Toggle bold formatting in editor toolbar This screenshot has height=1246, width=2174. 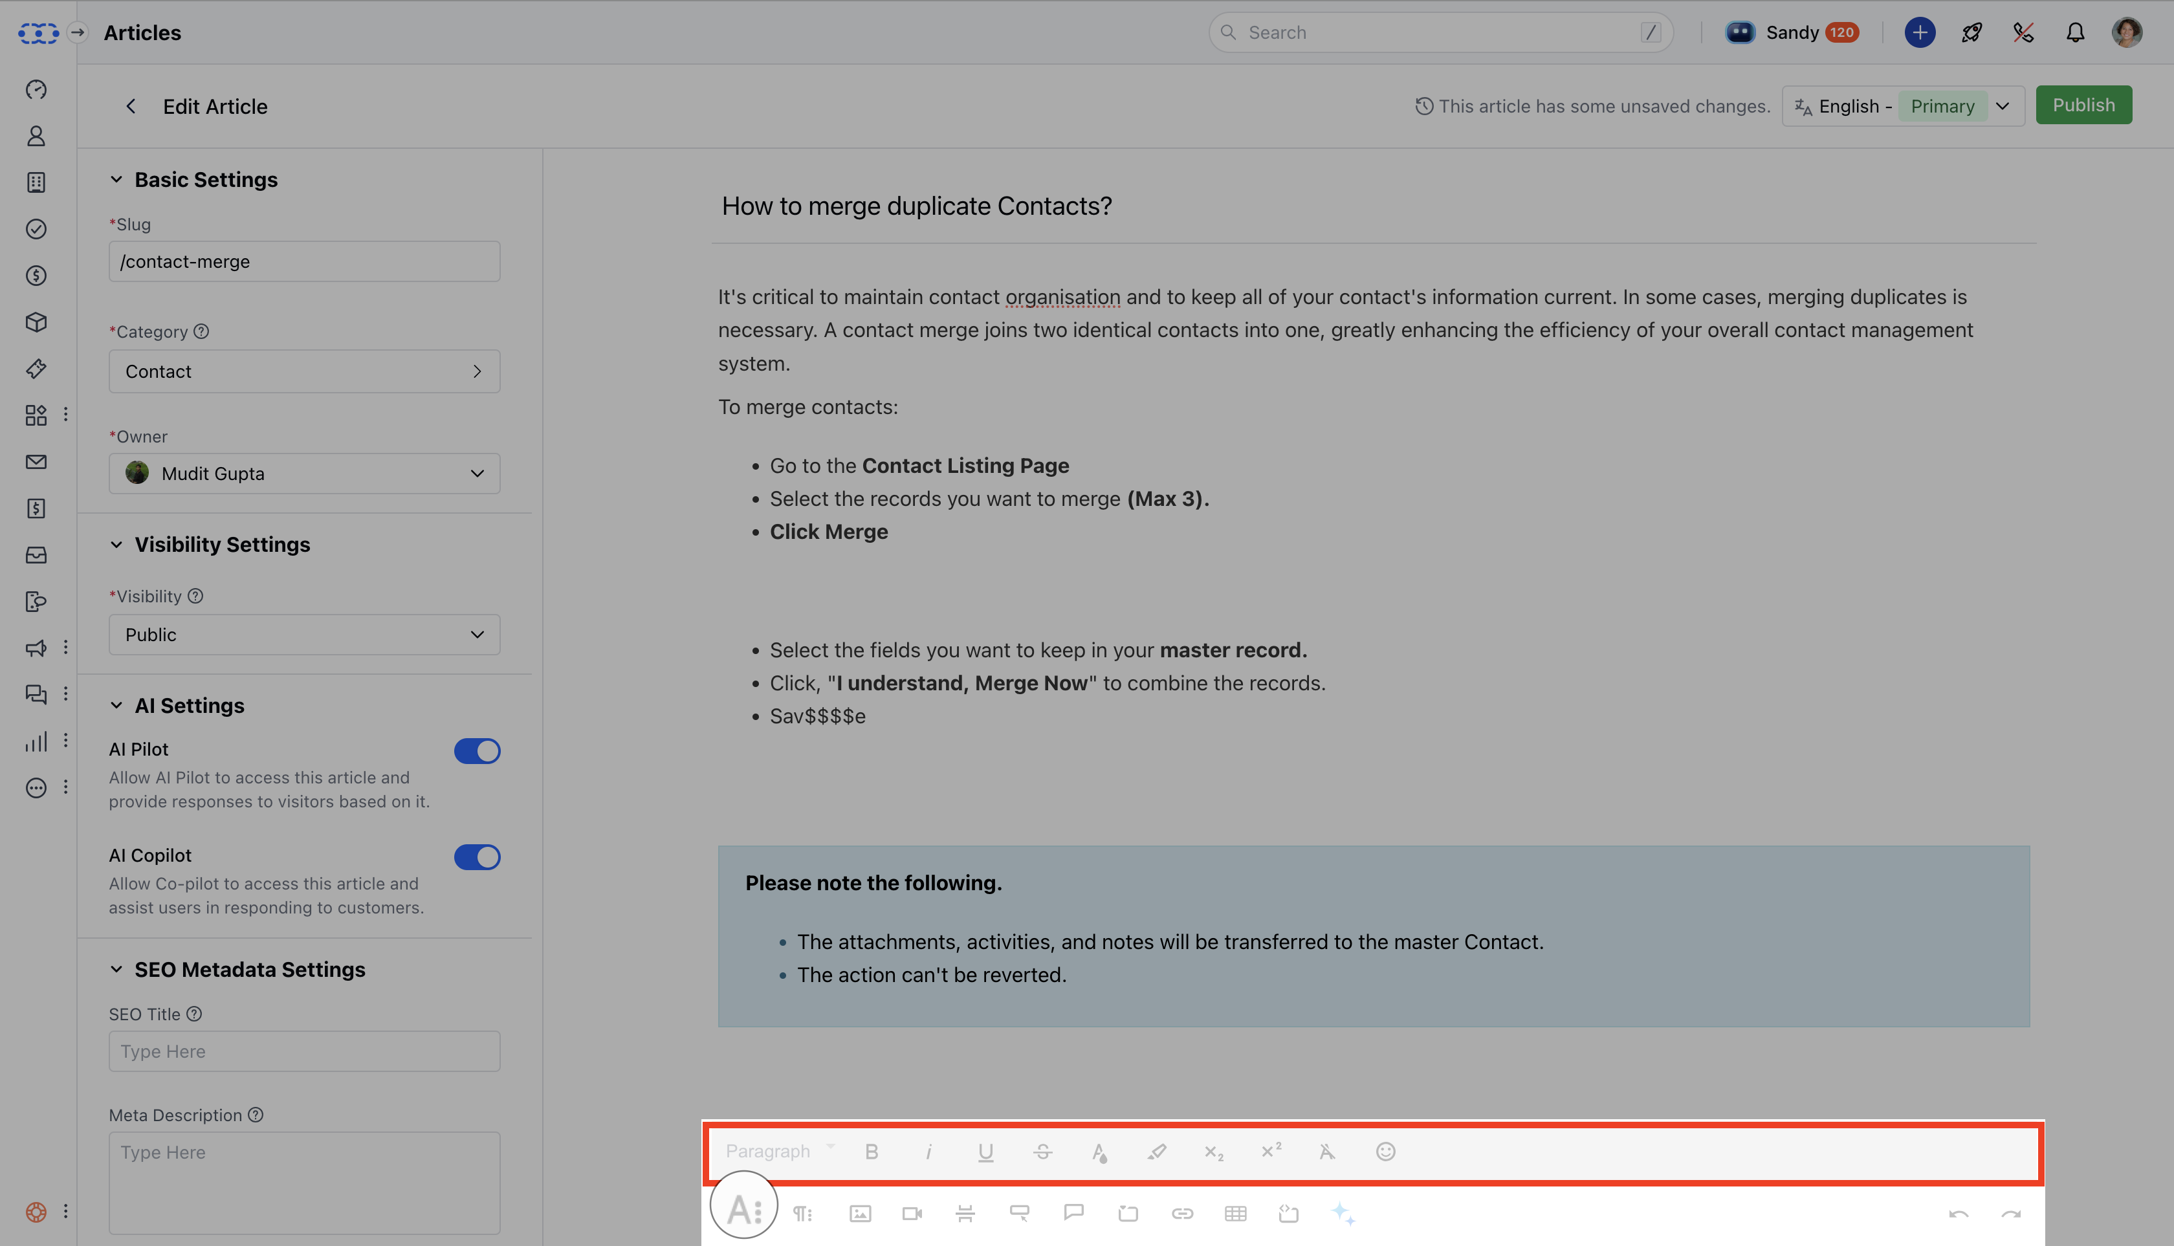click(x=872, y=1152)
